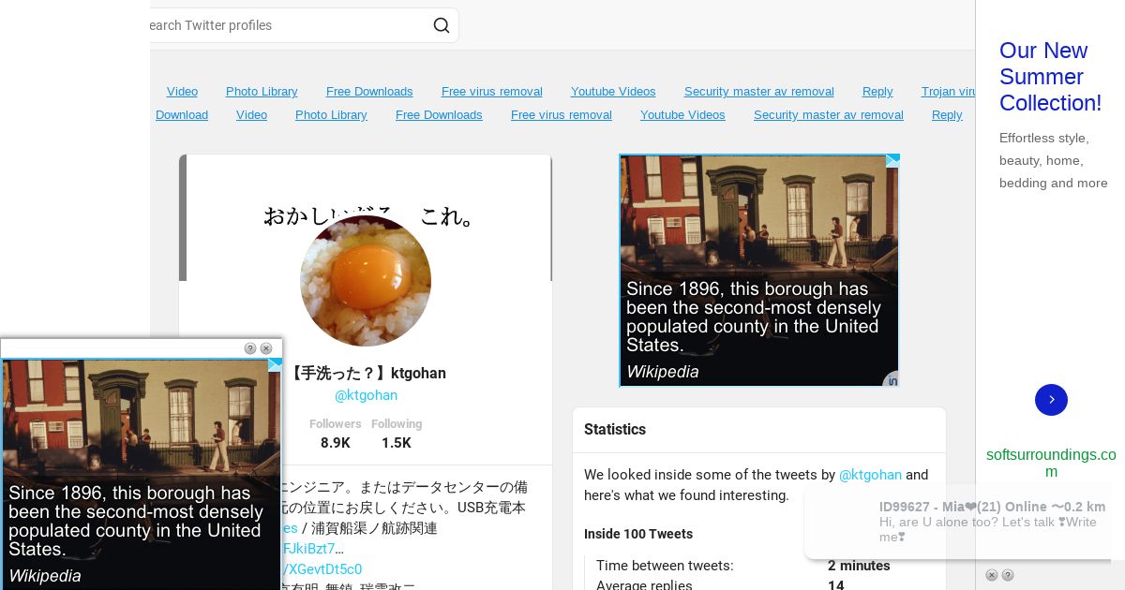Image resolution: width=1125 pixels, height=590 pixels.
Task: Click the Following 1.5K count
Action: coord(397,434)
